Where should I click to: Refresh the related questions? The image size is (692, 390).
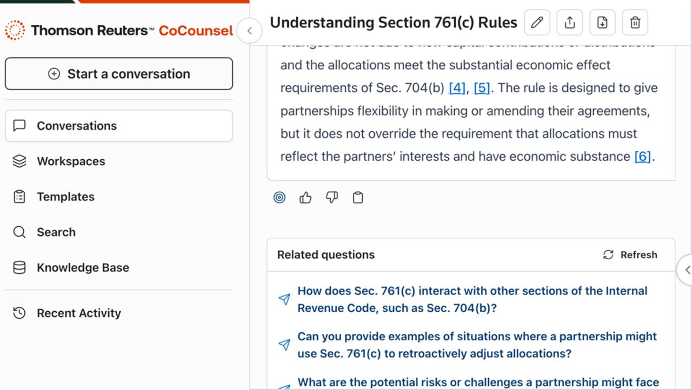[630, 255]
